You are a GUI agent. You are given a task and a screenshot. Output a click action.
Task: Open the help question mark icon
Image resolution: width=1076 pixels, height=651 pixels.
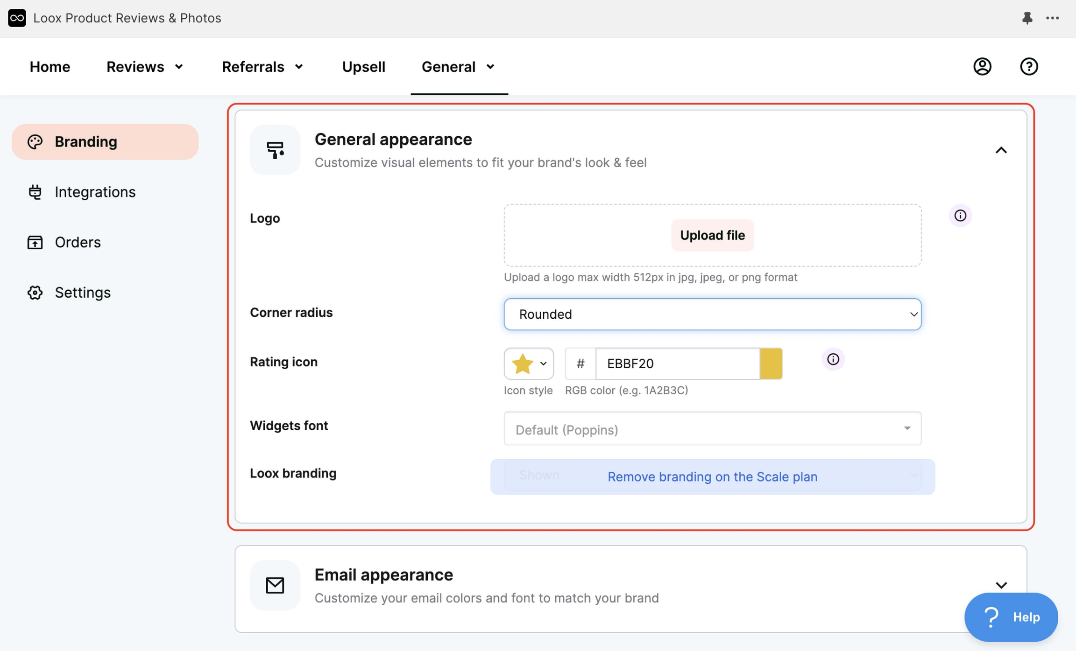tap(1029, 66)
